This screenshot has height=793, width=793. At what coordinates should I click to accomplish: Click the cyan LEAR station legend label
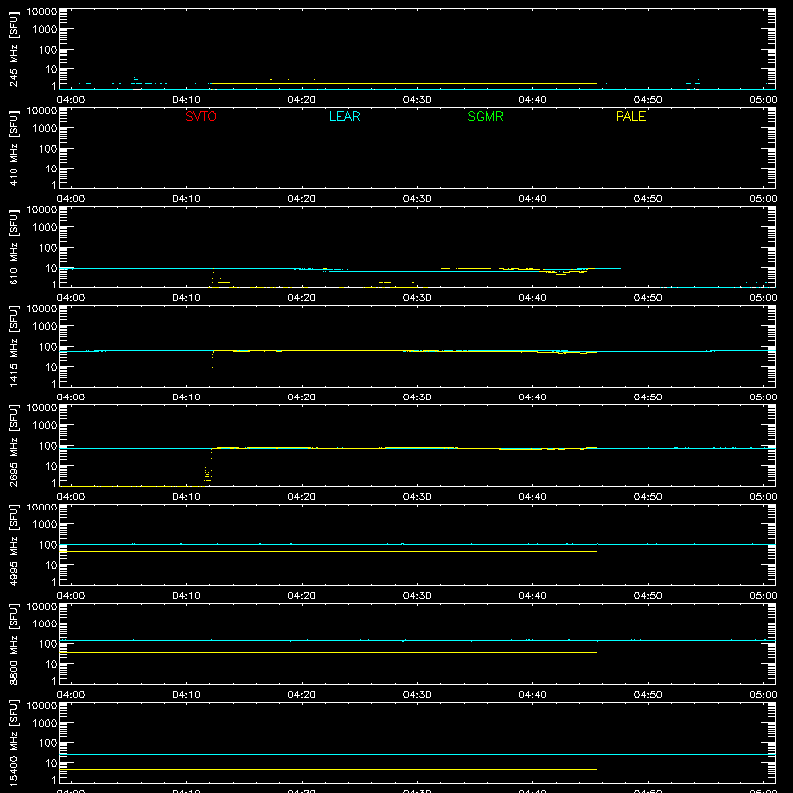coord(344,116)
